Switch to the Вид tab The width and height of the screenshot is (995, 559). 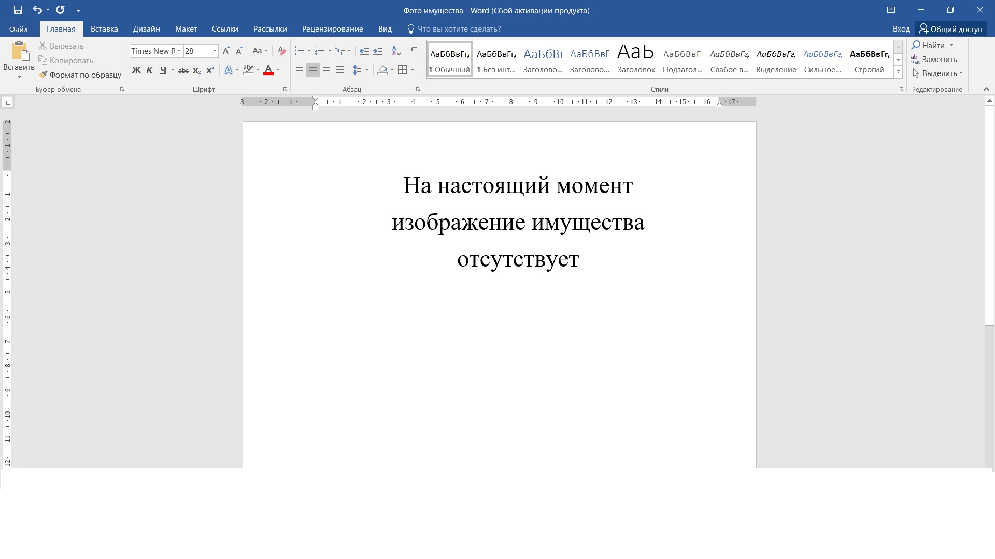pyautogui.click(x=385, y=29)
